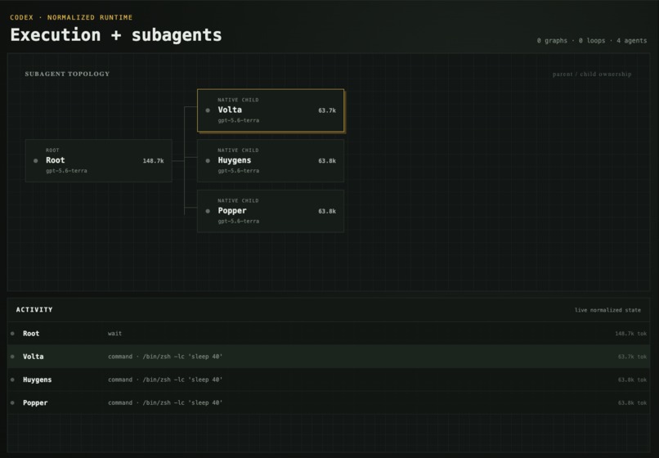The width and height of the screenshot is (659, 458).
Task: Click the status dot on Huygens node
Action: click(208, 160)
